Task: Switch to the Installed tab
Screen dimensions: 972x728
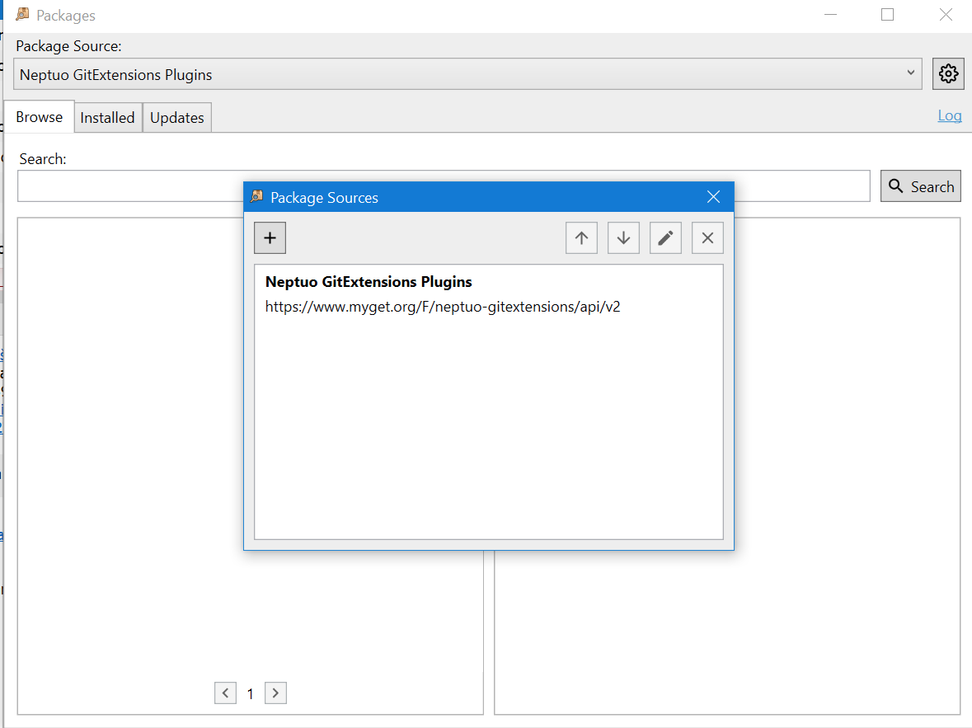Action: [107, 117]
